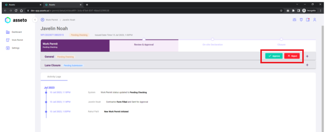This screenshot has width=325, height=132.
Task: Bookmark the page with the star icon
Action: tap(281, 10)
